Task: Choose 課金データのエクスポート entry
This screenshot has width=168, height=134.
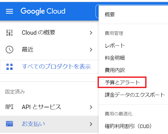Action: 135,95
